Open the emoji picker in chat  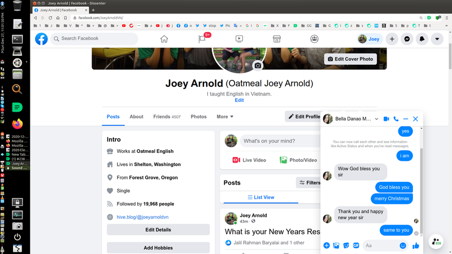point(403,246)
